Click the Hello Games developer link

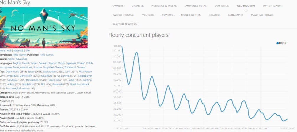[x=19, y=55]
